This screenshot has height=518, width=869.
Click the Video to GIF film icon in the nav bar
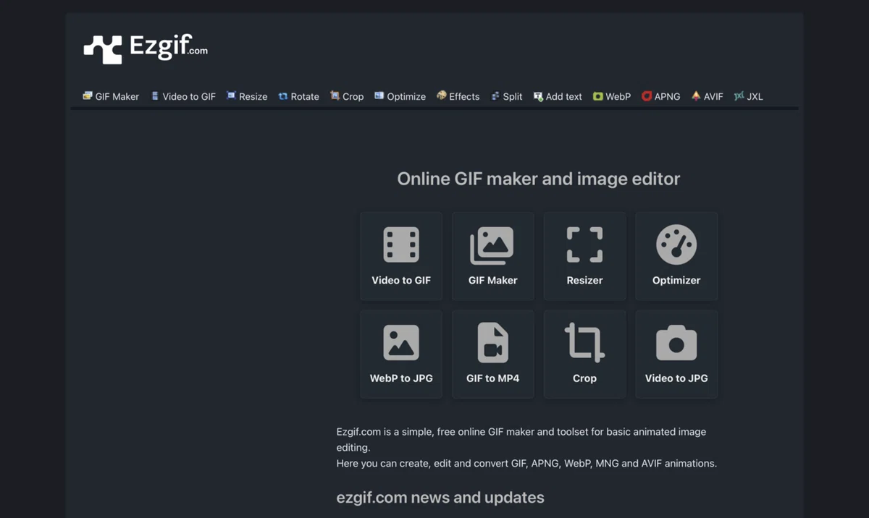(x=154, y=95)
